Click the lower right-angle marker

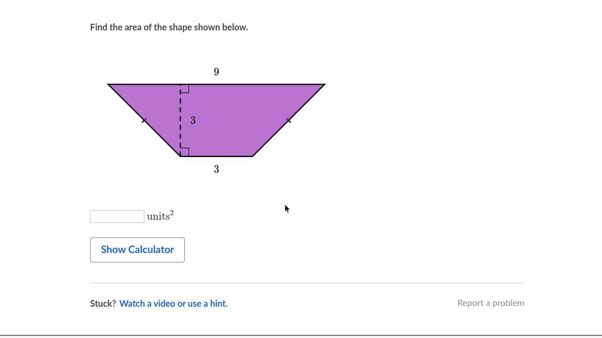pos(185,152)
